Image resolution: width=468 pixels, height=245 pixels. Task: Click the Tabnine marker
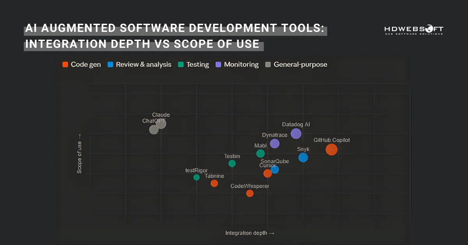pyautogui.click(x=214, y=183)
